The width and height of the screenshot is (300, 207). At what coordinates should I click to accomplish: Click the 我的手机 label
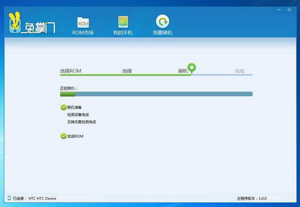click(123, 33)
